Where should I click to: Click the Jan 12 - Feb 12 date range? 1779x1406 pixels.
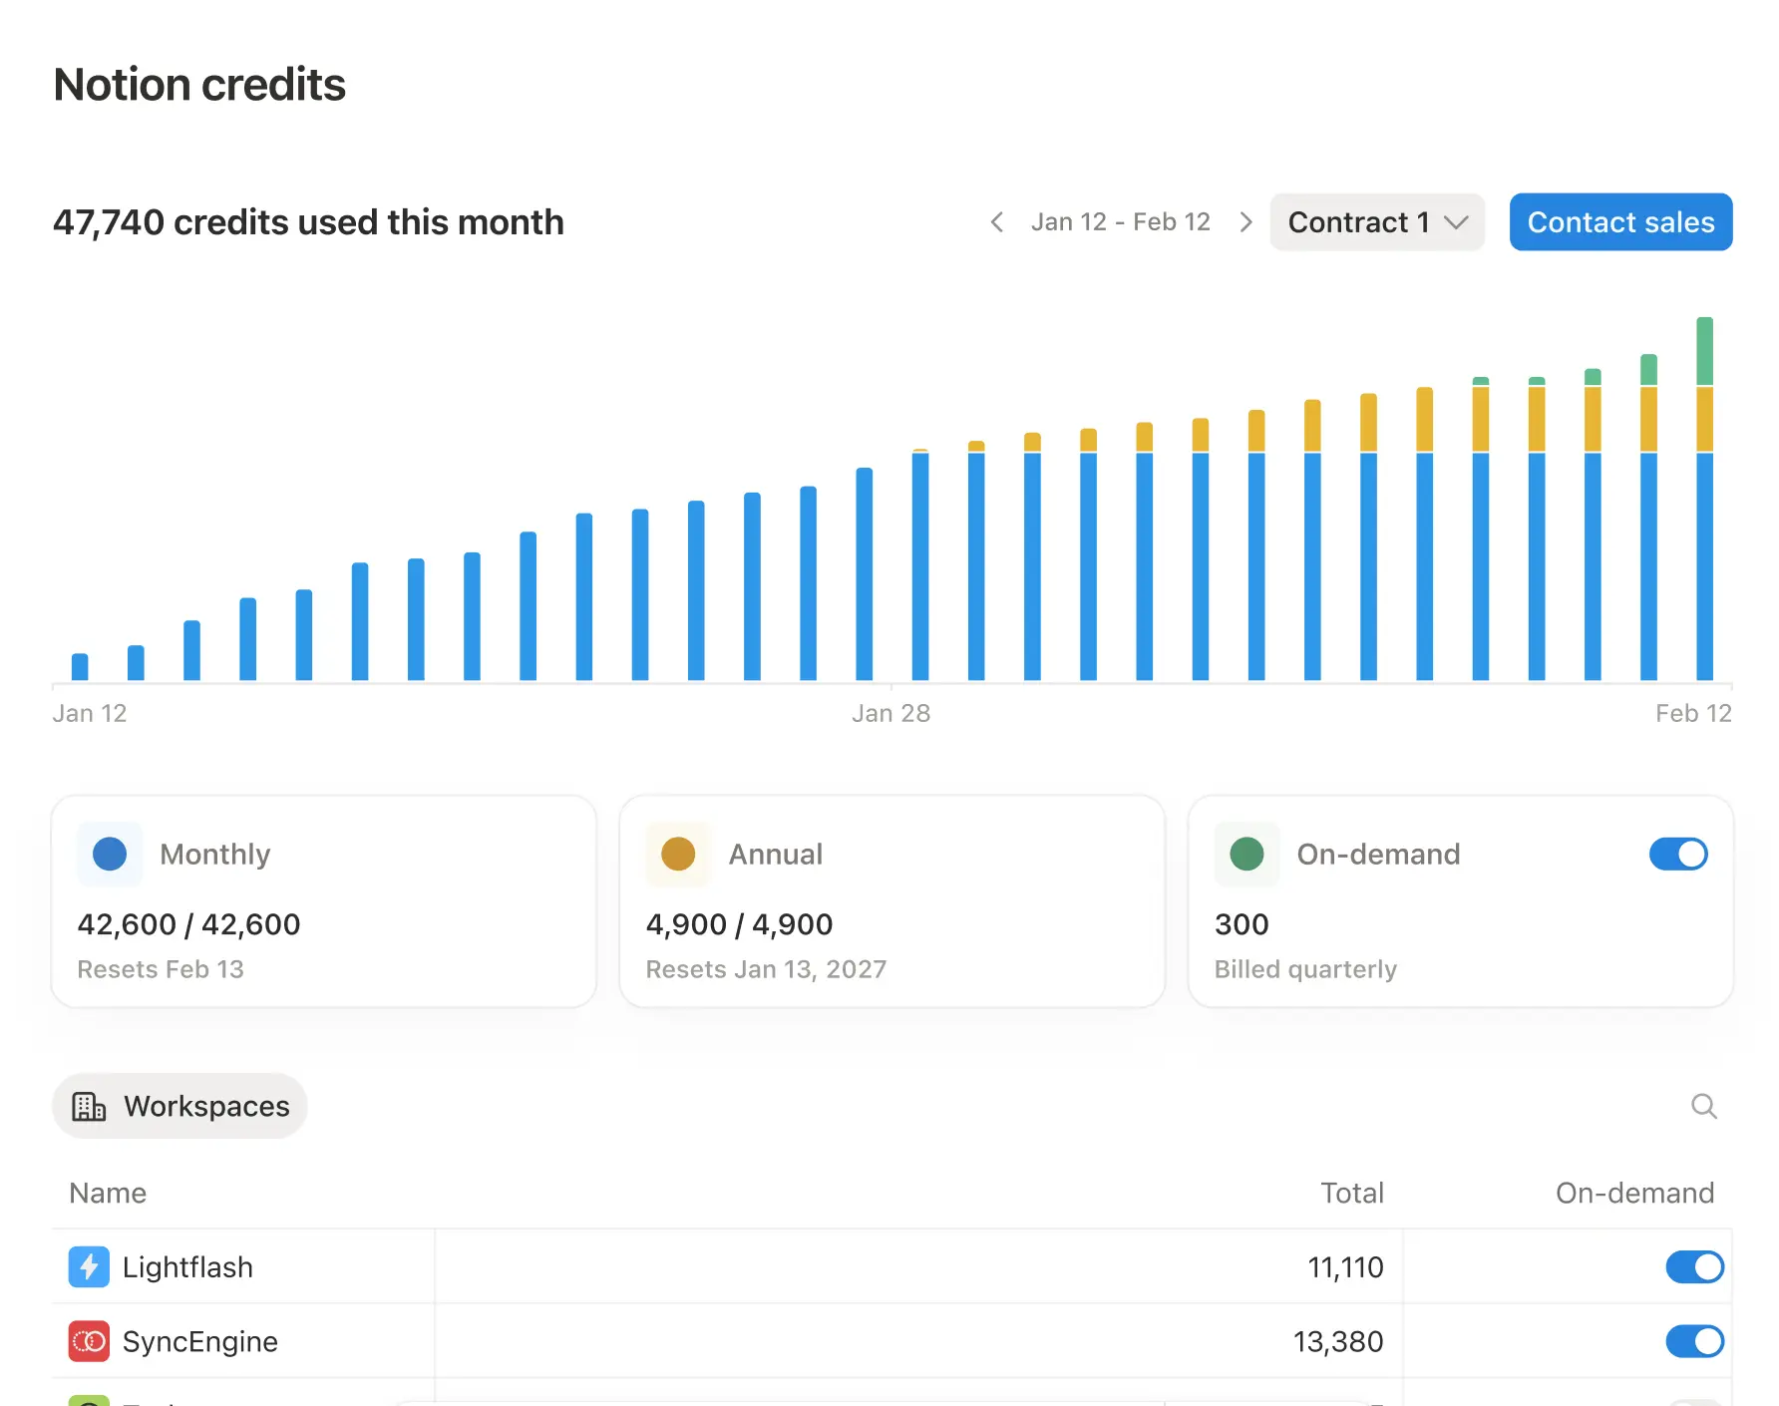coord(1121,222)
